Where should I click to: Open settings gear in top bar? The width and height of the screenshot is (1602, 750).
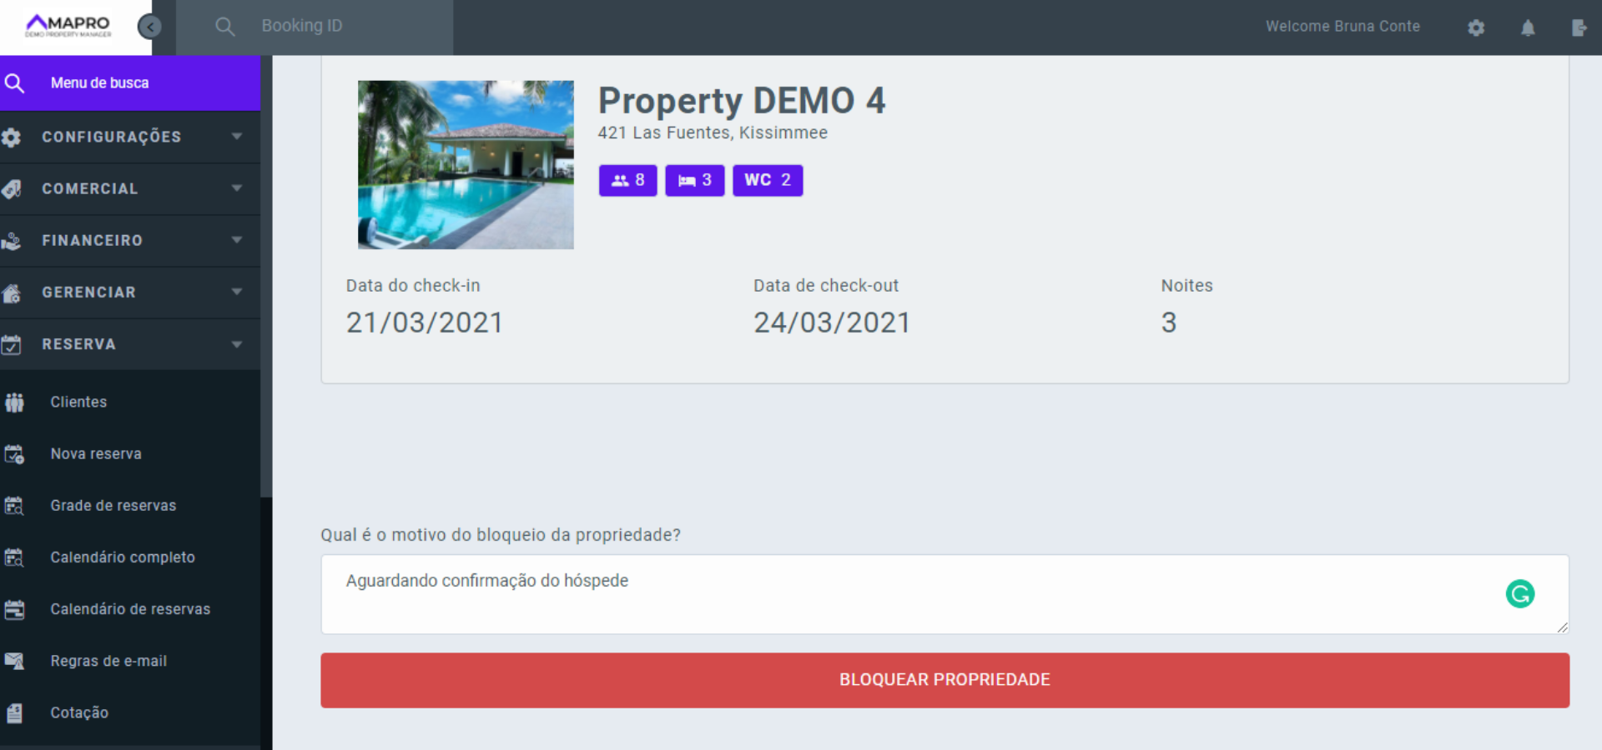[x=1476, y=27]
